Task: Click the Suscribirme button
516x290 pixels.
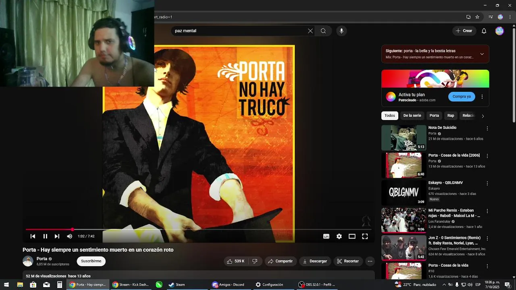Action: [x=91, y=261]
